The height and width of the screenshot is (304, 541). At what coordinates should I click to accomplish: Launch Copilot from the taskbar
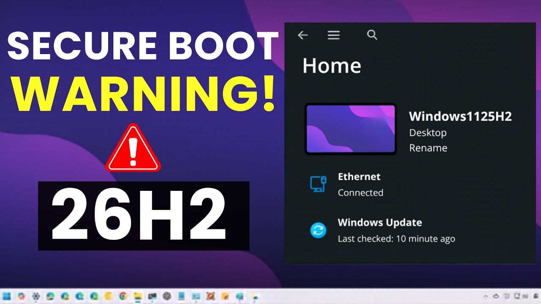pyautogui.click(x=21, y=296)
